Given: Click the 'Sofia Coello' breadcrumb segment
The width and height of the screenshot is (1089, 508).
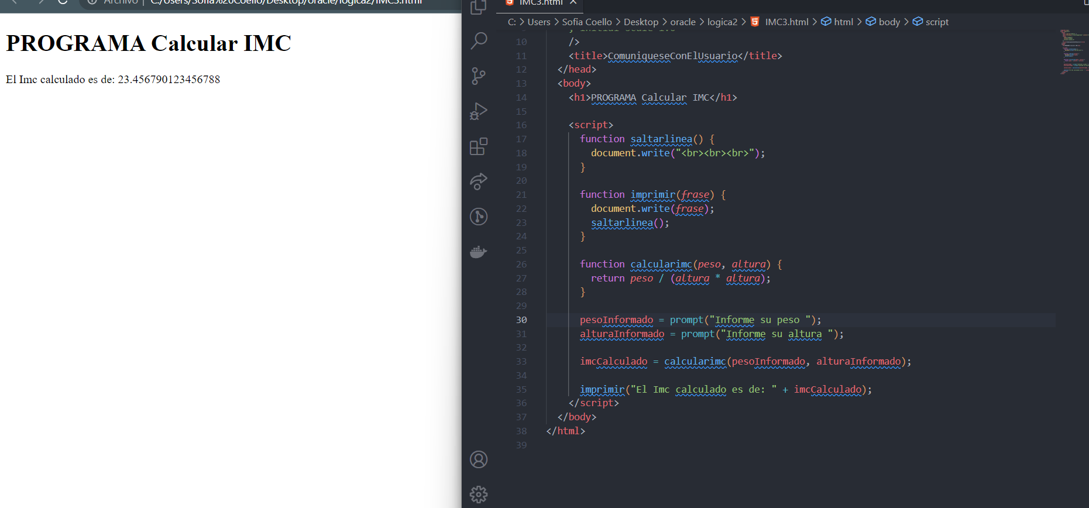Looking at the screenshot, I should tap(587, 22).
